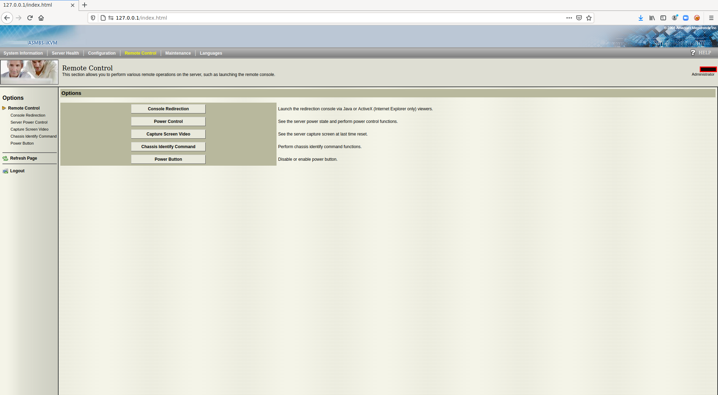Open Firefox hamburger menu
718x395 pixels.
coord(711,18)
